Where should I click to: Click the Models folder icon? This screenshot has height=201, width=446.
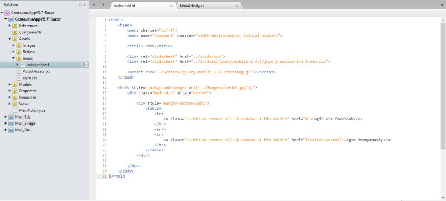click(x=15, y=84)
